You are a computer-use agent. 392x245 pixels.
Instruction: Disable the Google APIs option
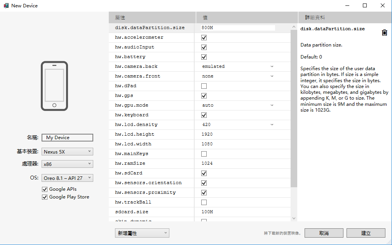click(x=45, y=189)
